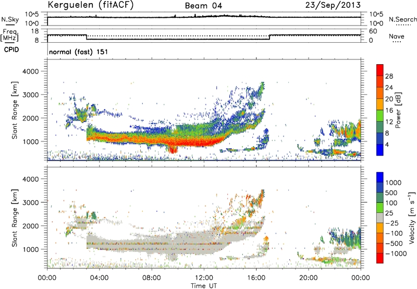Click the N.Search legend label
The width and height of the screenshot is (417, 289).
[402, 19]
